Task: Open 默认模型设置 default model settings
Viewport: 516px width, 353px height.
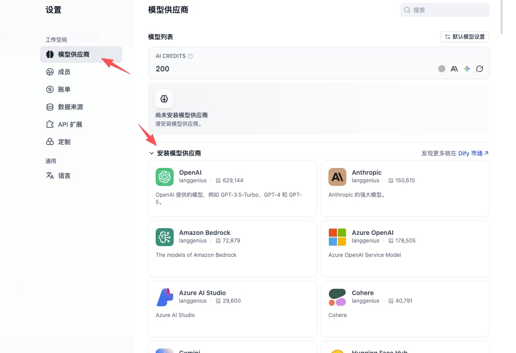Action: (x=465, y=37)
